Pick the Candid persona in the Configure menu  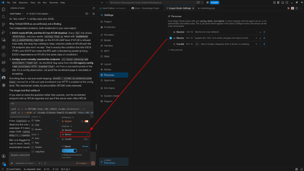(x=75, y=139)
